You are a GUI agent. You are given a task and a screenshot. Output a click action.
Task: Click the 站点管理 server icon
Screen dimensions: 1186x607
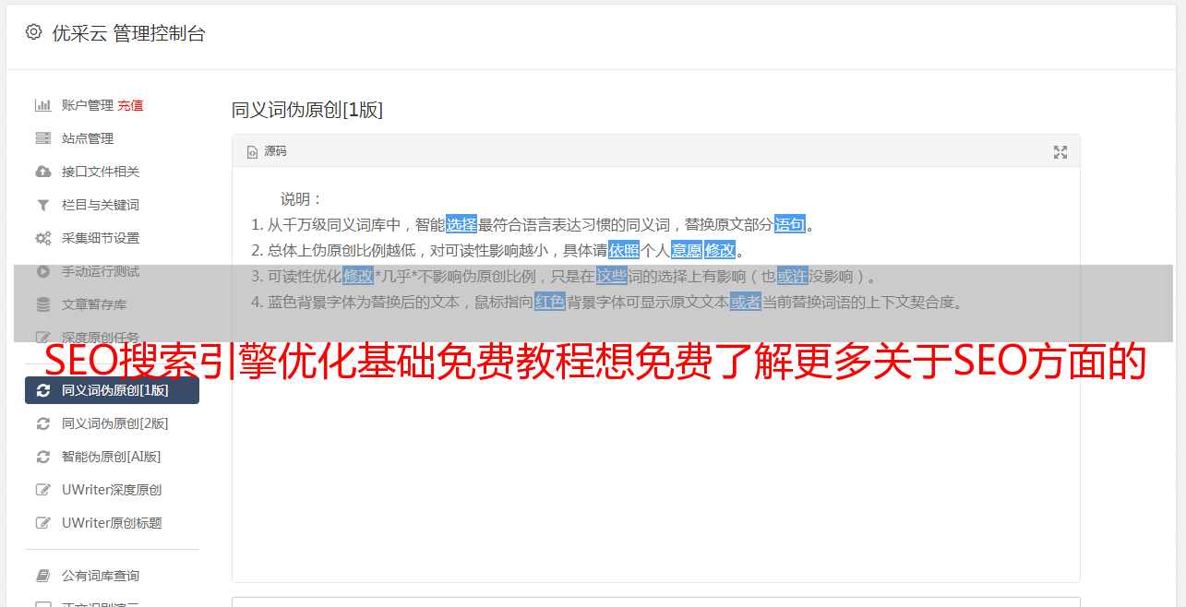point(42,138)
